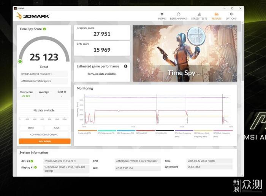The width and height of the screenshot is (266, 196).
Task: Click the info icon for Estimated game performance
Action: (125, 66)
